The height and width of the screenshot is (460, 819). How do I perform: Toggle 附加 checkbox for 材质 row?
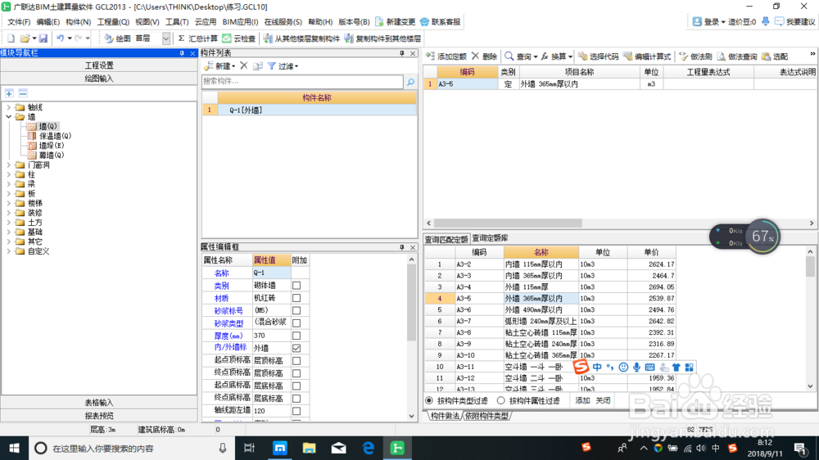pyautogui.click(x=296, y=298)
